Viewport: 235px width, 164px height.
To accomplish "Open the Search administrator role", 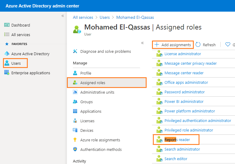I will (x=182, y=149).
